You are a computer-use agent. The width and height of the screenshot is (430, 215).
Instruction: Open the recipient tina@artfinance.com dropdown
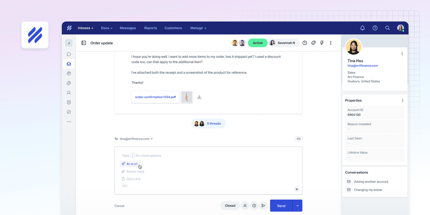(x=136, y=139)
